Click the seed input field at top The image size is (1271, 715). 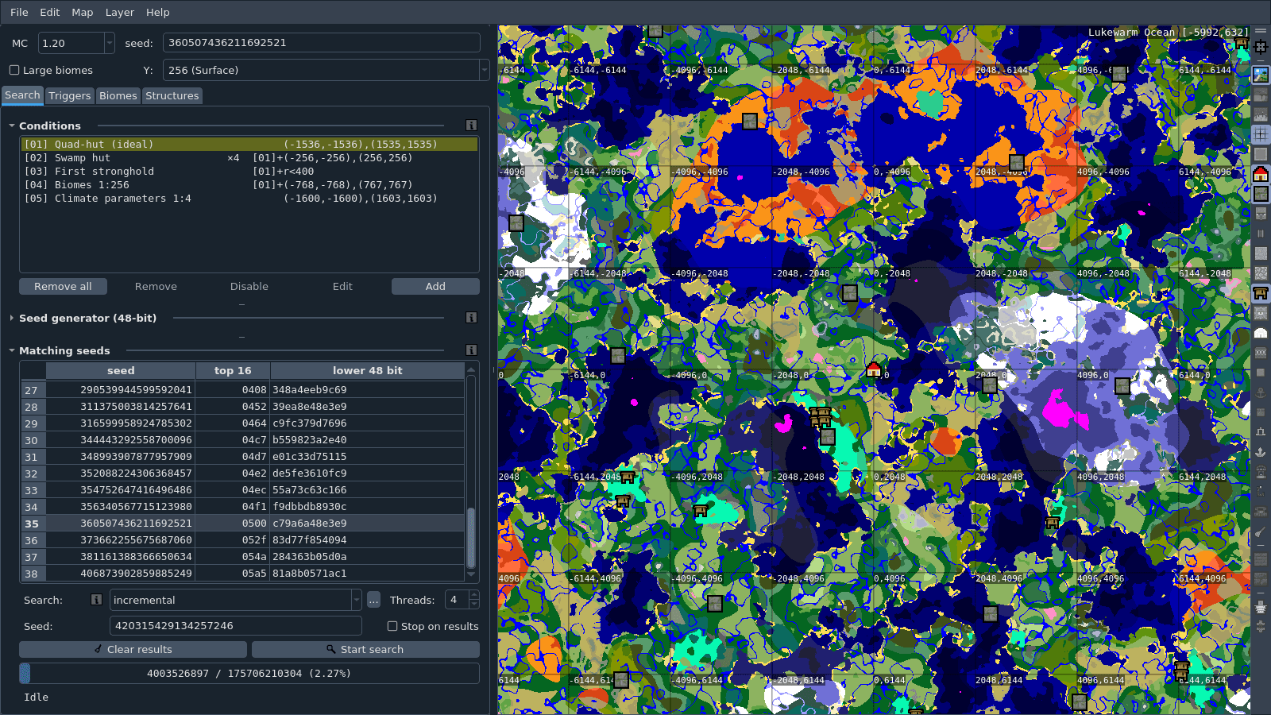pyautogui.click(x=322, y=43)
